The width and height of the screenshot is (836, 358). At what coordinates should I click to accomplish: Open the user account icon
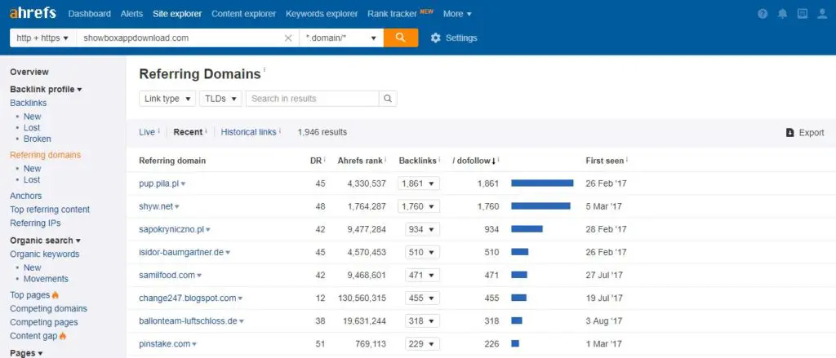pos(822,14)
